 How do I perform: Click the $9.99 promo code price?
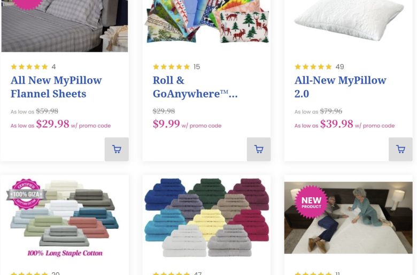166,124
